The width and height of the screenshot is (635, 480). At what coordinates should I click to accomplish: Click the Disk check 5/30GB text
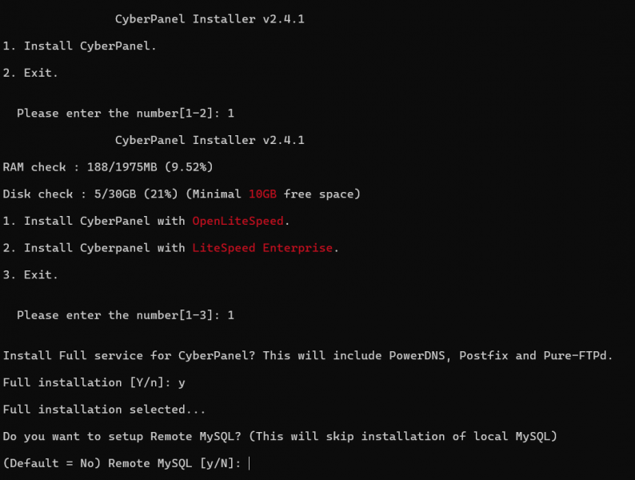(x=90, y=194)
